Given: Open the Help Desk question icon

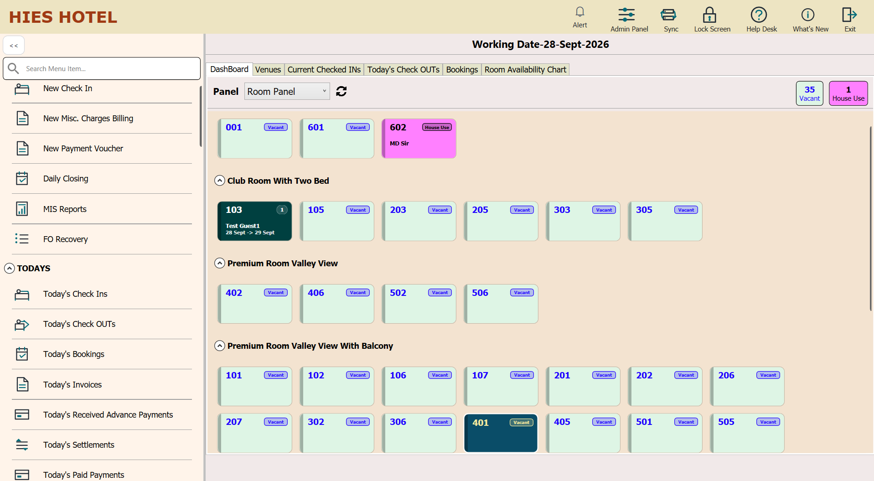Looking at the screenshot, I should tap(759, 15).
